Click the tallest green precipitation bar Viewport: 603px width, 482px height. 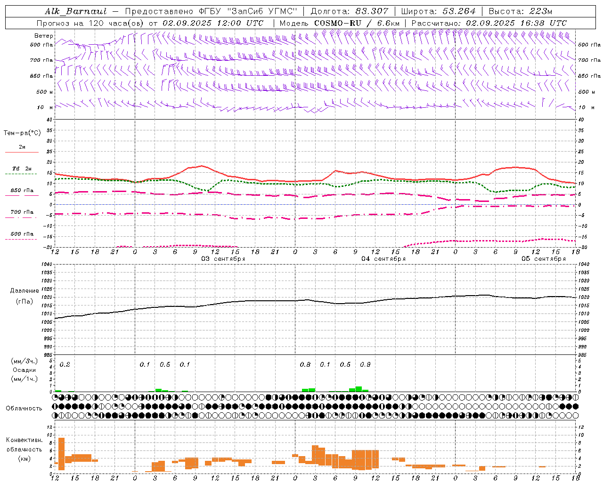pos(359,389)
